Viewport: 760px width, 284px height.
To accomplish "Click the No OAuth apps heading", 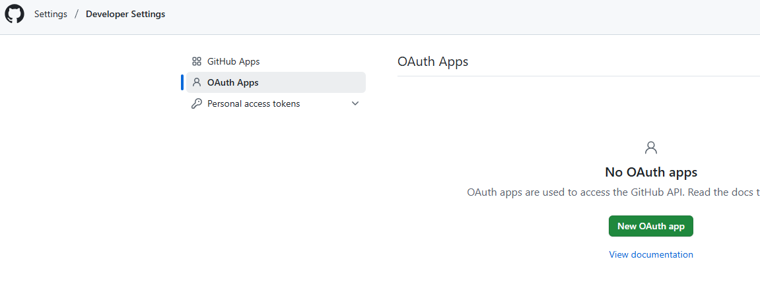I will coord(651,172).
